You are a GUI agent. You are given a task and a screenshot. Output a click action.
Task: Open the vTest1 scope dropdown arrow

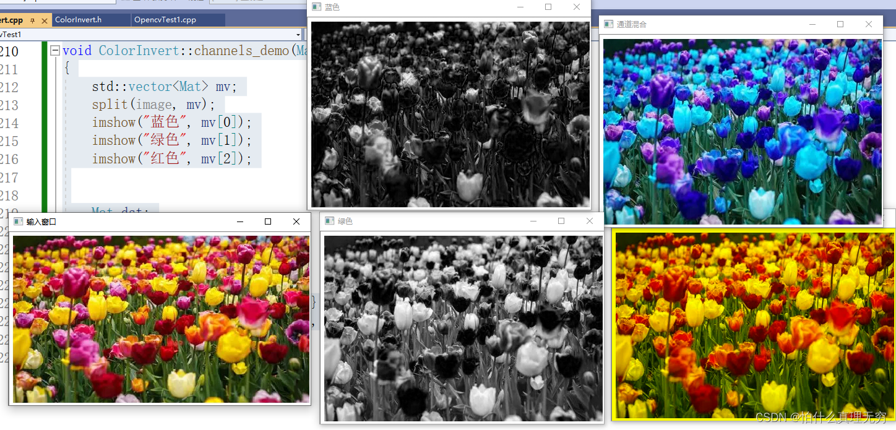coord(298,35)
